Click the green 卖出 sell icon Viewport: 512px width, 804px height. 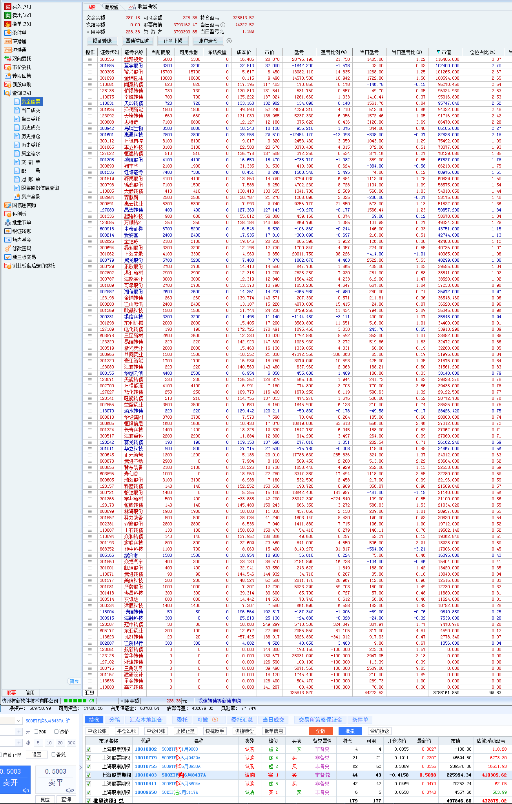click(x=7, y=15)
